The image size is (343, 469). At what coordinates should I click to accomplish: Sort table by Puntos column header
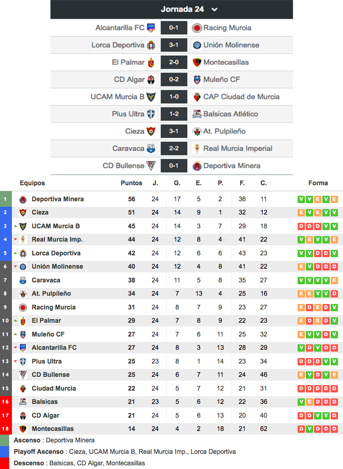131,183
